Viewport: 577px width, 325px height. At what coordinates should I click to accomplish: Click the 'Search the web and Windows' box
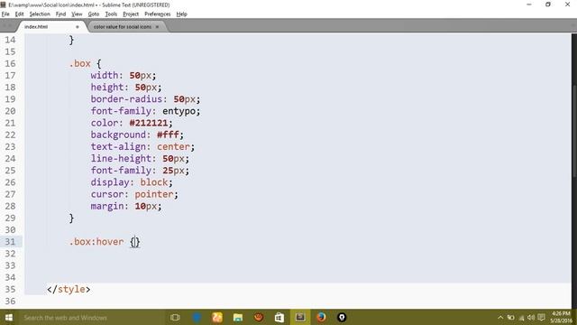click(x=91, y=317)
